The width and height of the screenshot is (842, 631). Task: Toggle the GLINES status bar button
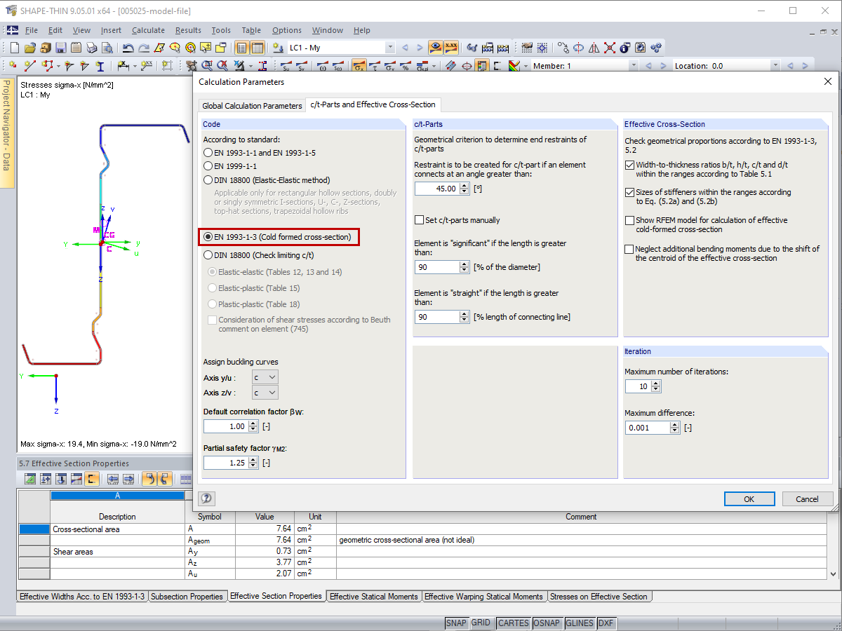point(579,623)
